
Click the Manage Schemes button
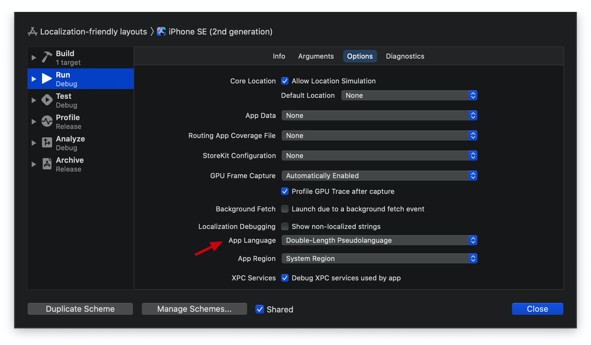[x=194, y=309]
